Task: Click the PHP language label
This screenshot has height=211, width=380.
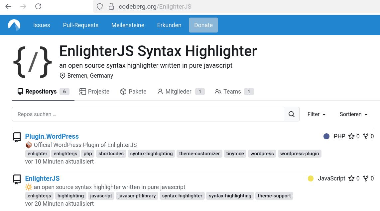Action: pyautogui.click(x=339, y=136)
